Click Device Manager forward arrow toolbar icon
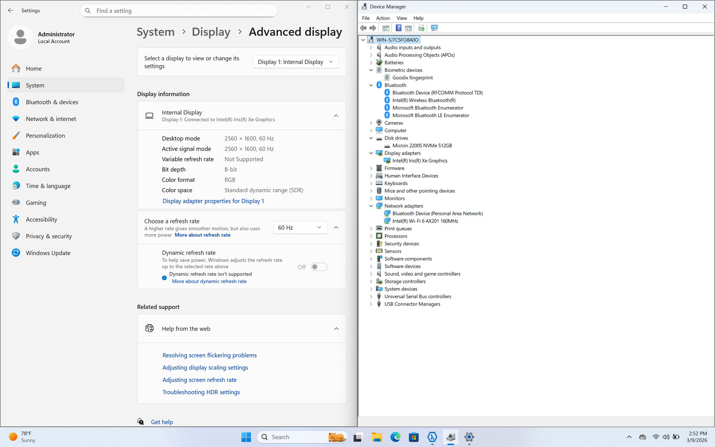 point(373,28)
